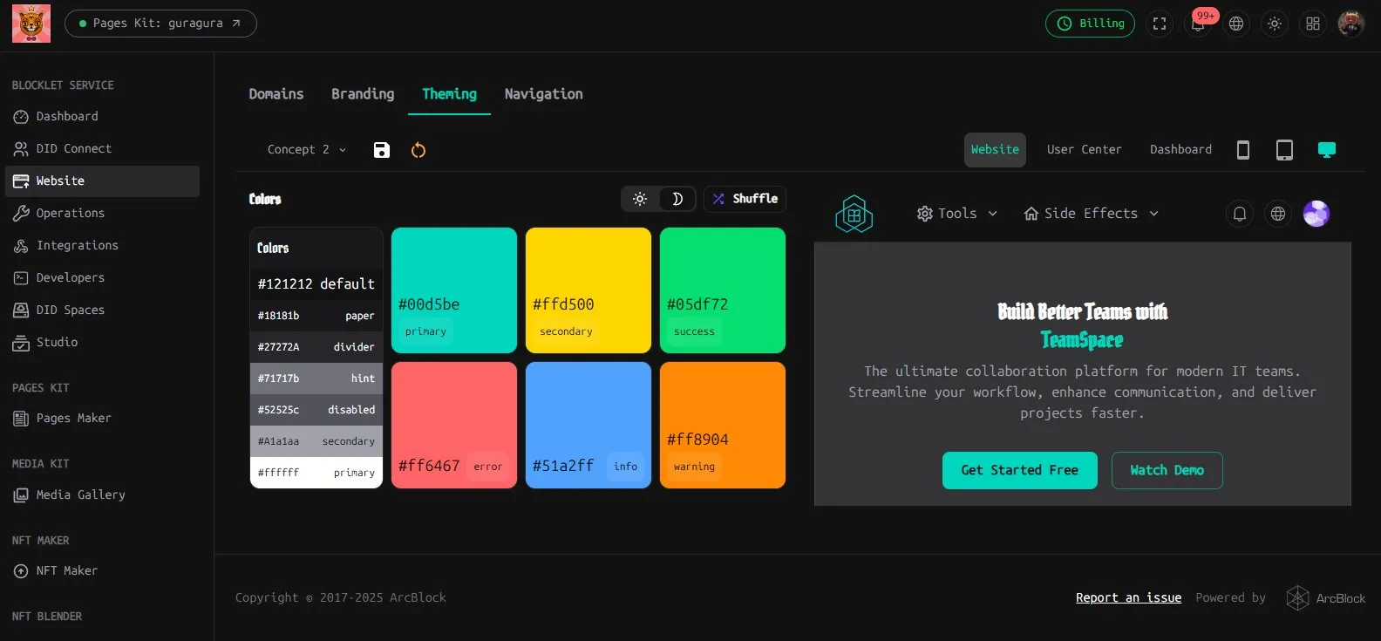
Task: Click the Billing button
Action: [1090, 24]
